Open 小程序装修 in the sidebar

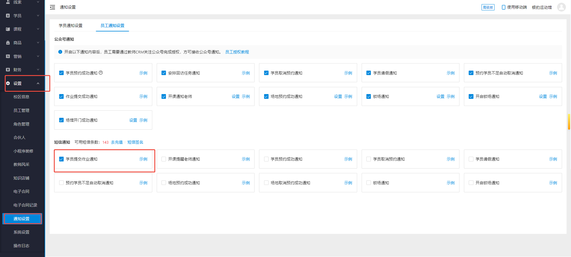point(23,151)
